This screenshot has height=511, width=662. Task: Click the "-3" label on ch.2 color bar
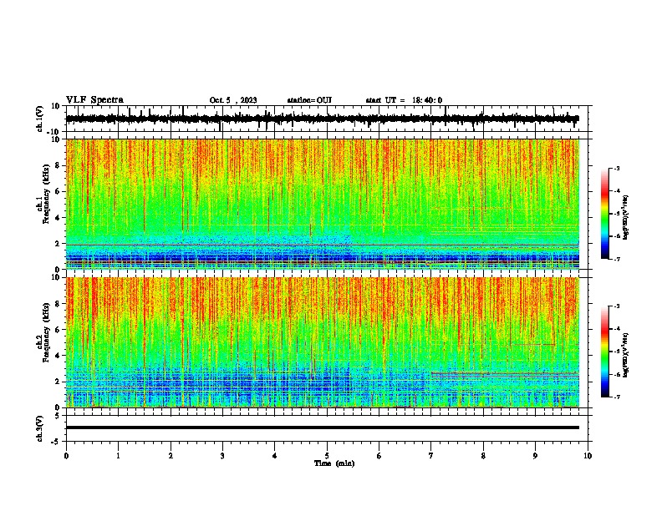point(617,306)
